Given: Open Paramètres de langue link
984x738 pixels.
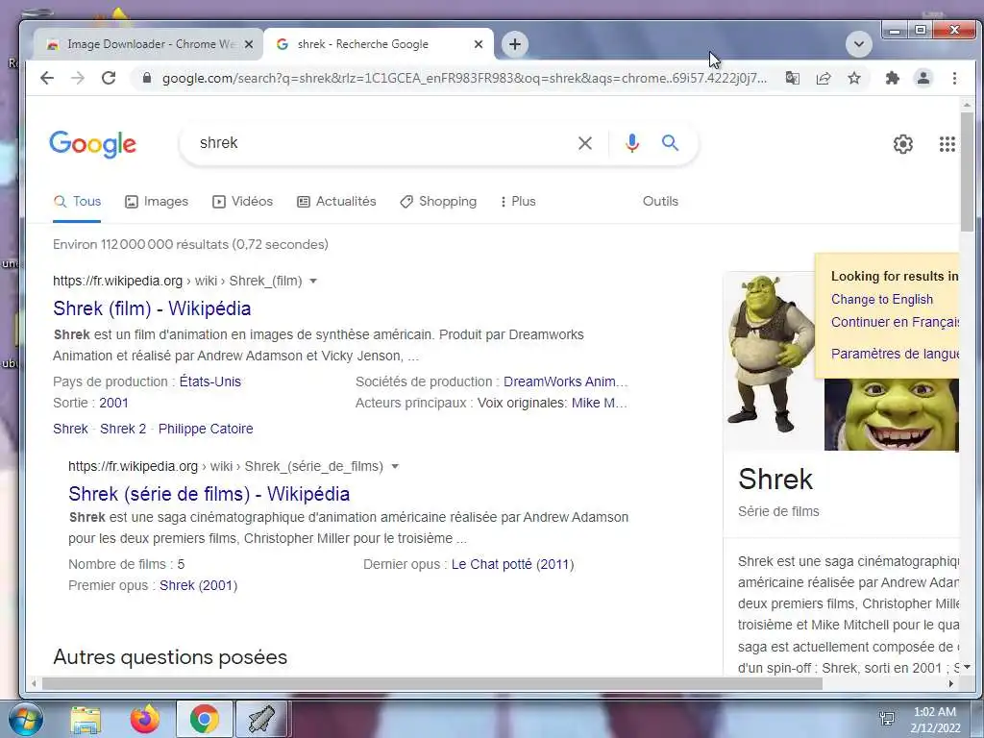Looking at the screenshot, I should 895,354.
